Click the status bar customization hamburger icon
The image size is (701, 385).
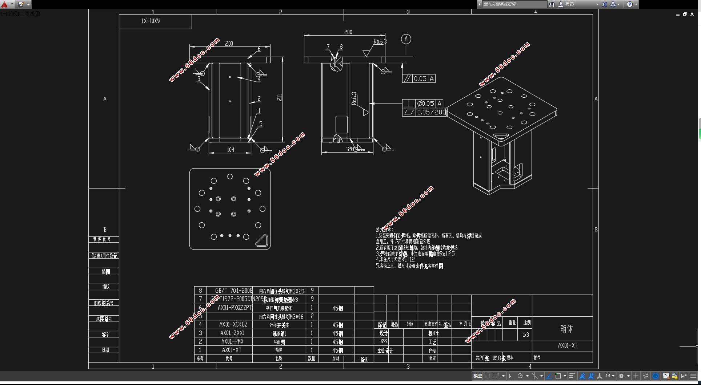(693, 376)
